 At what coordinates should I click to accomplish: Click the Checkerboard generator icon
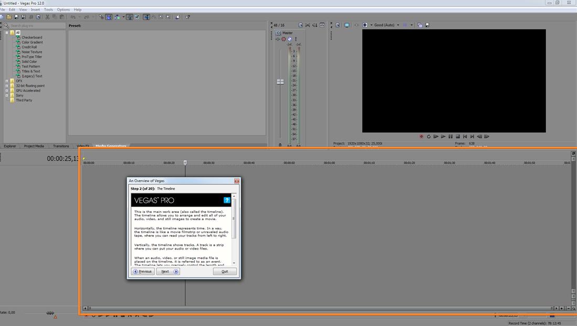point(18,38)
